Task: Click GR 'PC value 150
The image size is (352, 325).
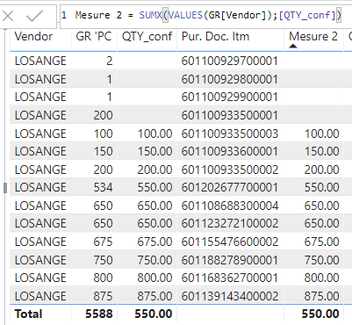Action: click(x=103, y=151)
